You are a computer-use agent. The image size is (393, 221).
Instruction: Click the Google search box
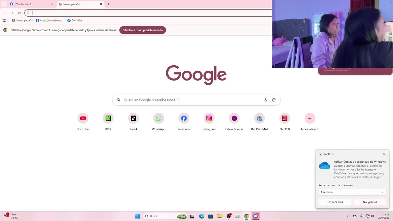(196, 100)
